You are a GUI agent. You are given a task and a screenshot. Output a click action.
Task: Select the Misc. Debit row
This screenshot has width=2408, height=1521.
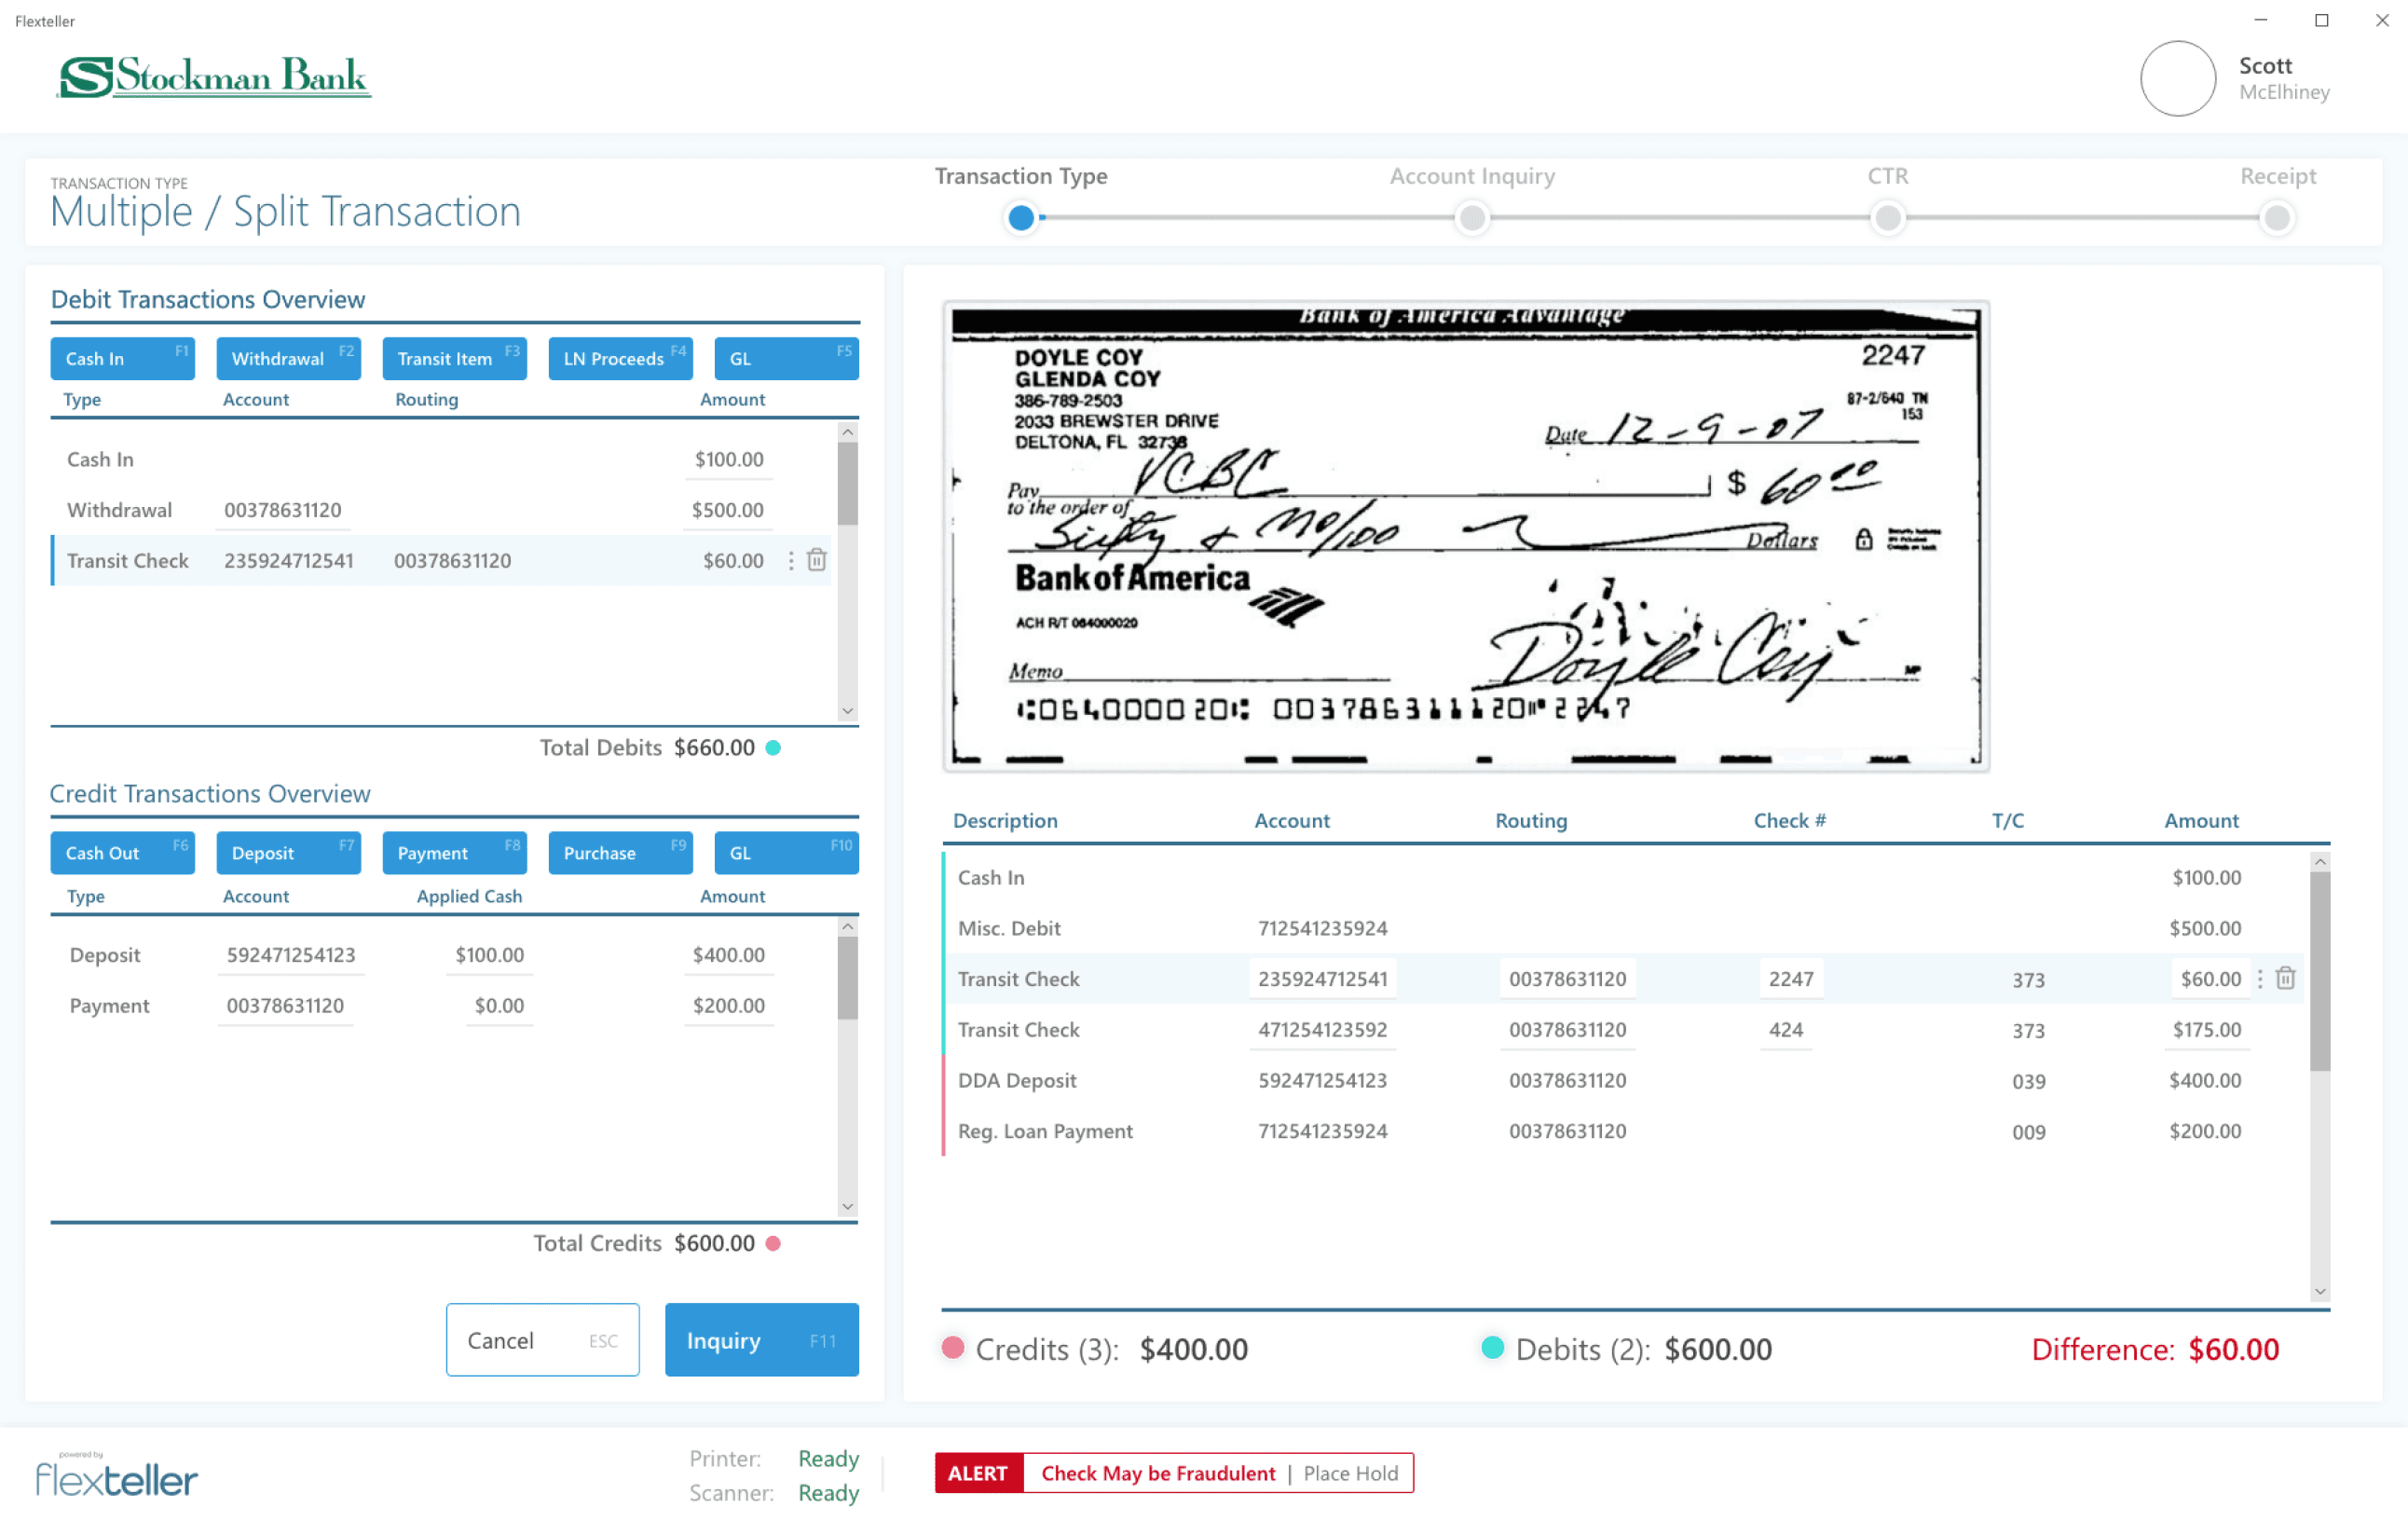pyautogui.click(x=1625, y=927)
